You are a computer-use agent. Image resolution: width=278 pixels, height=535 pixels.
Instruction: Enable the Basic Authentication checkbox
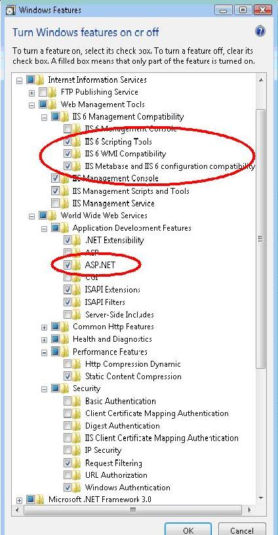[68, 401]
